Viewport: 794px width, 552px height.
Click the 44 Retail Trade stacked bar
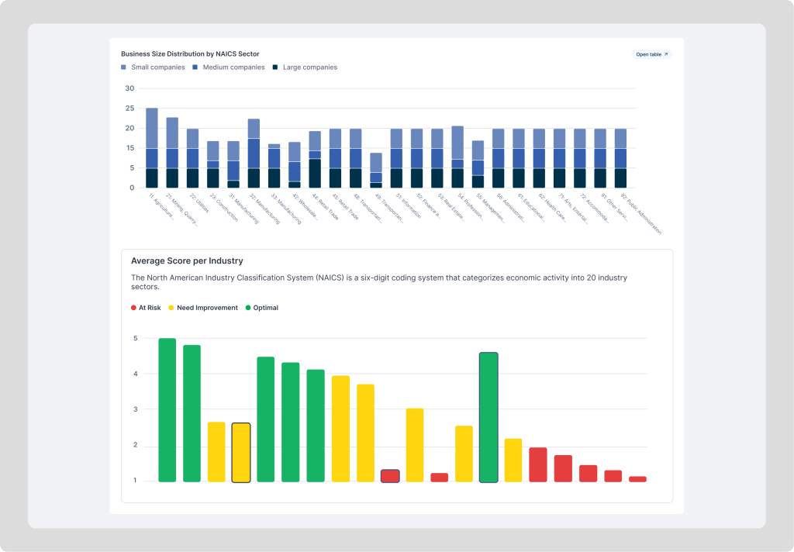click(x=315, y=159)
